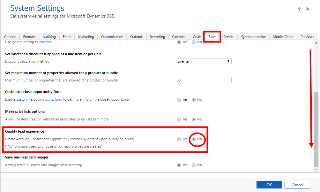This screenshot has width=320, height=192.
Task: Open the Email tab
Action: point(67,37)
